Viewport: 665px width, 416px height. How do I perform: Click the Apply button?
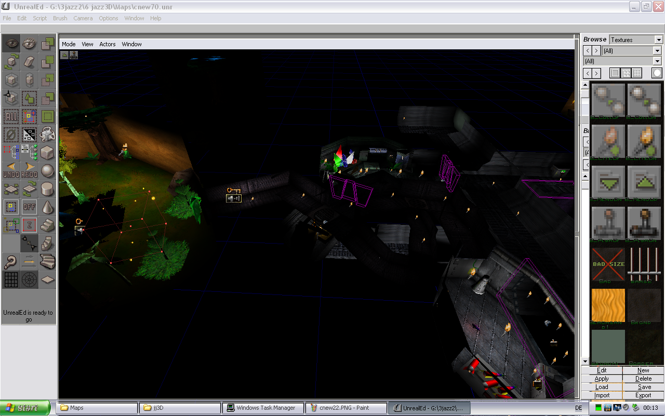click(602, 379)
